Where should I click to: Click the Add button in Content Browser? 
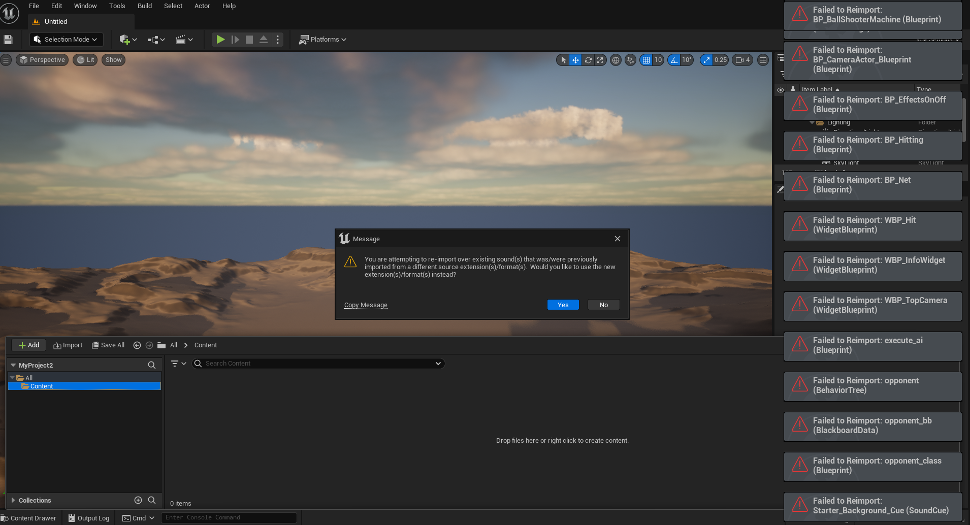point(29,345)
